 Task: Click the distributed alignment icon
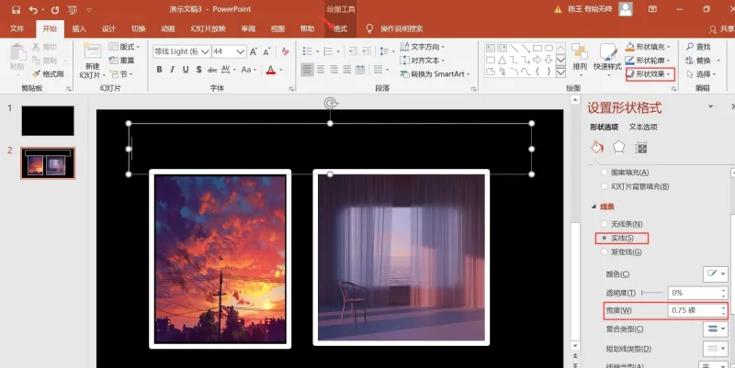360,70
